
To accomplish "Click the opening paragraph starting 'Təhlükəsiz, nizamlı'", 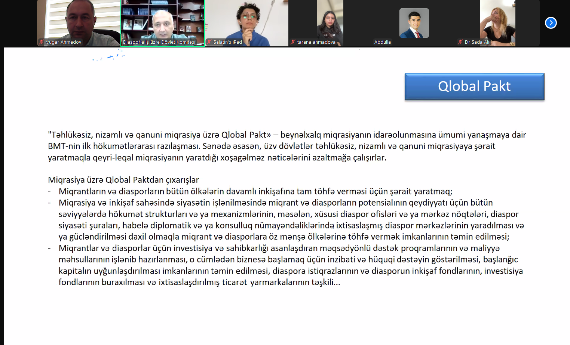I will point(286,146).
